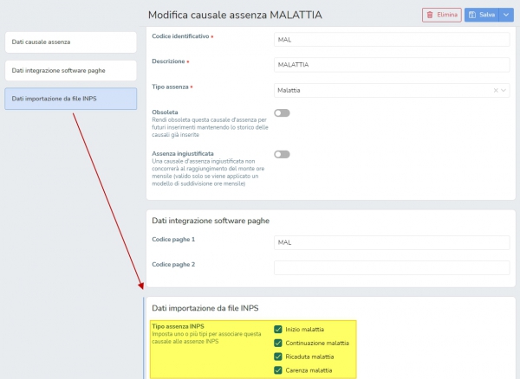Toggle the Assenza ingiustificata switch

pos(282,154)
